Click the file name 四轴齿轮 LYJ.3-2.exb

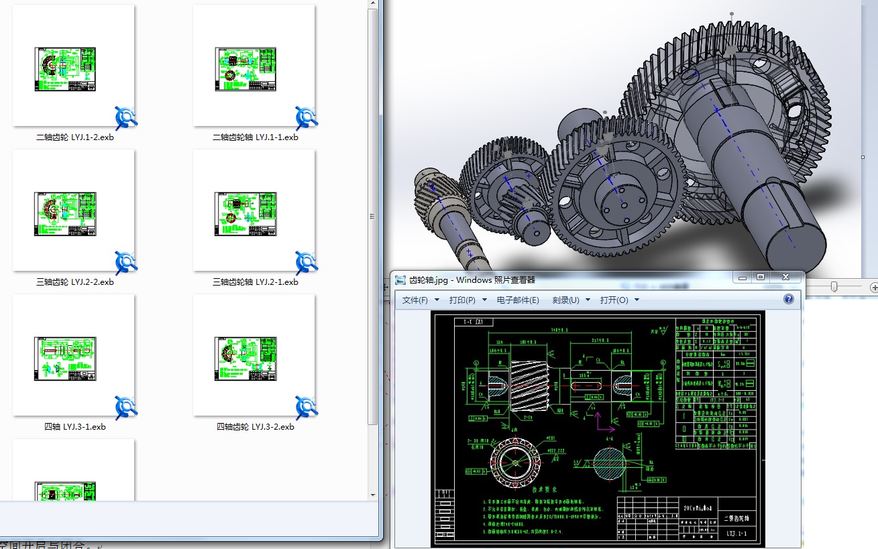(x=256, y=427)
